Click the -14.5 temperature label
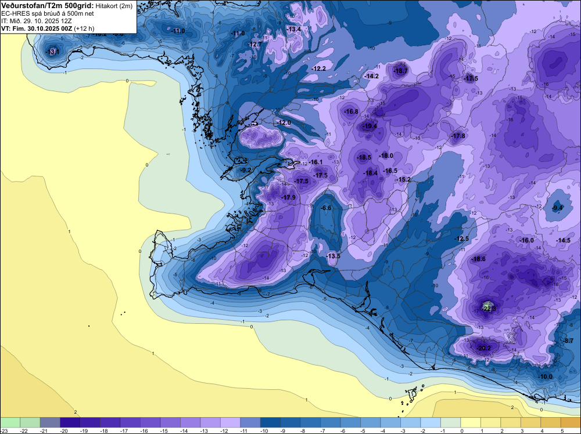581x434 pixels. point(564,240)
